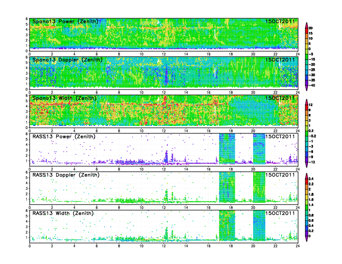342x264 pixels.
Task: Click the RASS13 Power data block near hour 17
Action: [x=227, y=149]
